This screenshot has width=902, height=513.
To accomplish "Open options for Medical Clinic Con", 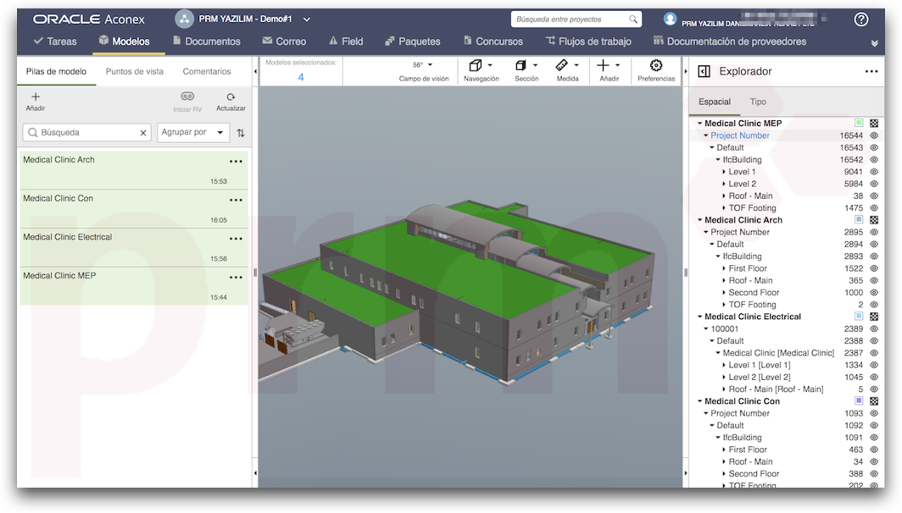I will tap(236, 201).
